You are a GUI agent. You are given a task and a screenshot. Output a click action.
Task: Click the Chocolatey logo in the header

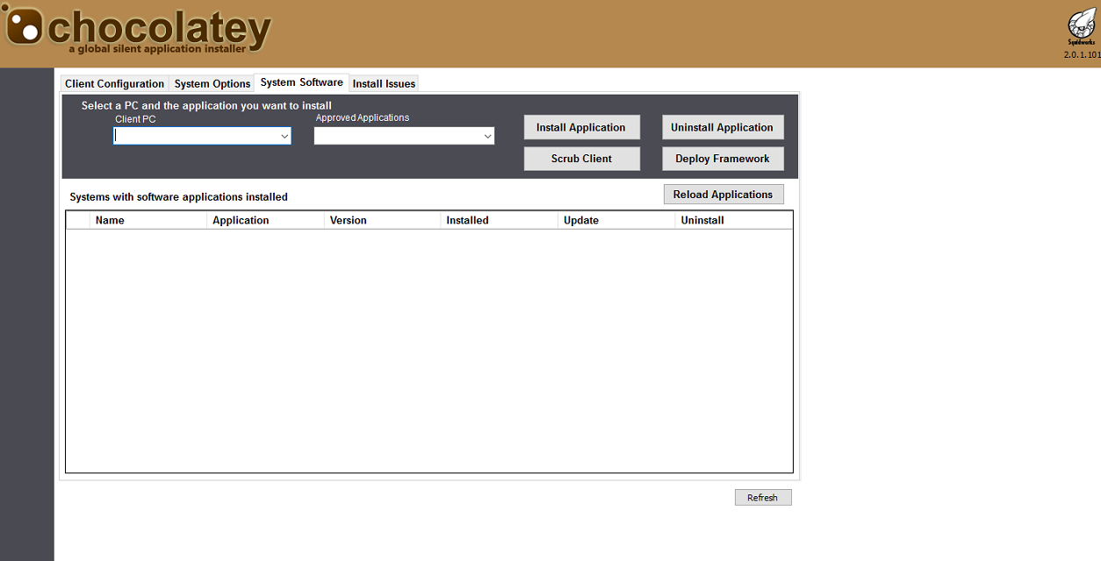coord(138,32)
